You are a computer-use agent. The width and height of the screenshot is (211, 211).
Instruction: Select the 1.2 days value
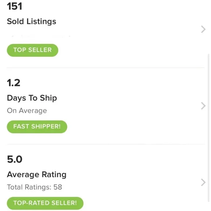point(13,83)
